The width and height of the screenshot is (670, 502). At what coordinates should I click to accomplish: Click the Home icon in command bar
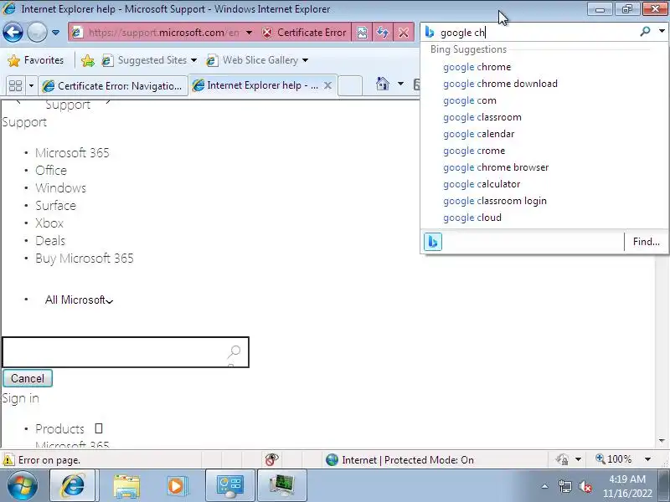383,84
